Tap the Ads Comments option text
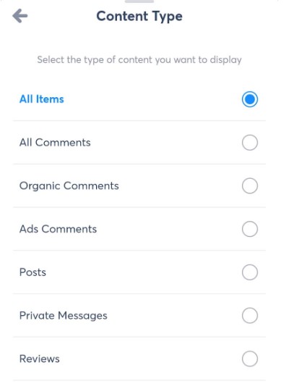Viewport: 294px width, 389px height. [x=58, y=229]
